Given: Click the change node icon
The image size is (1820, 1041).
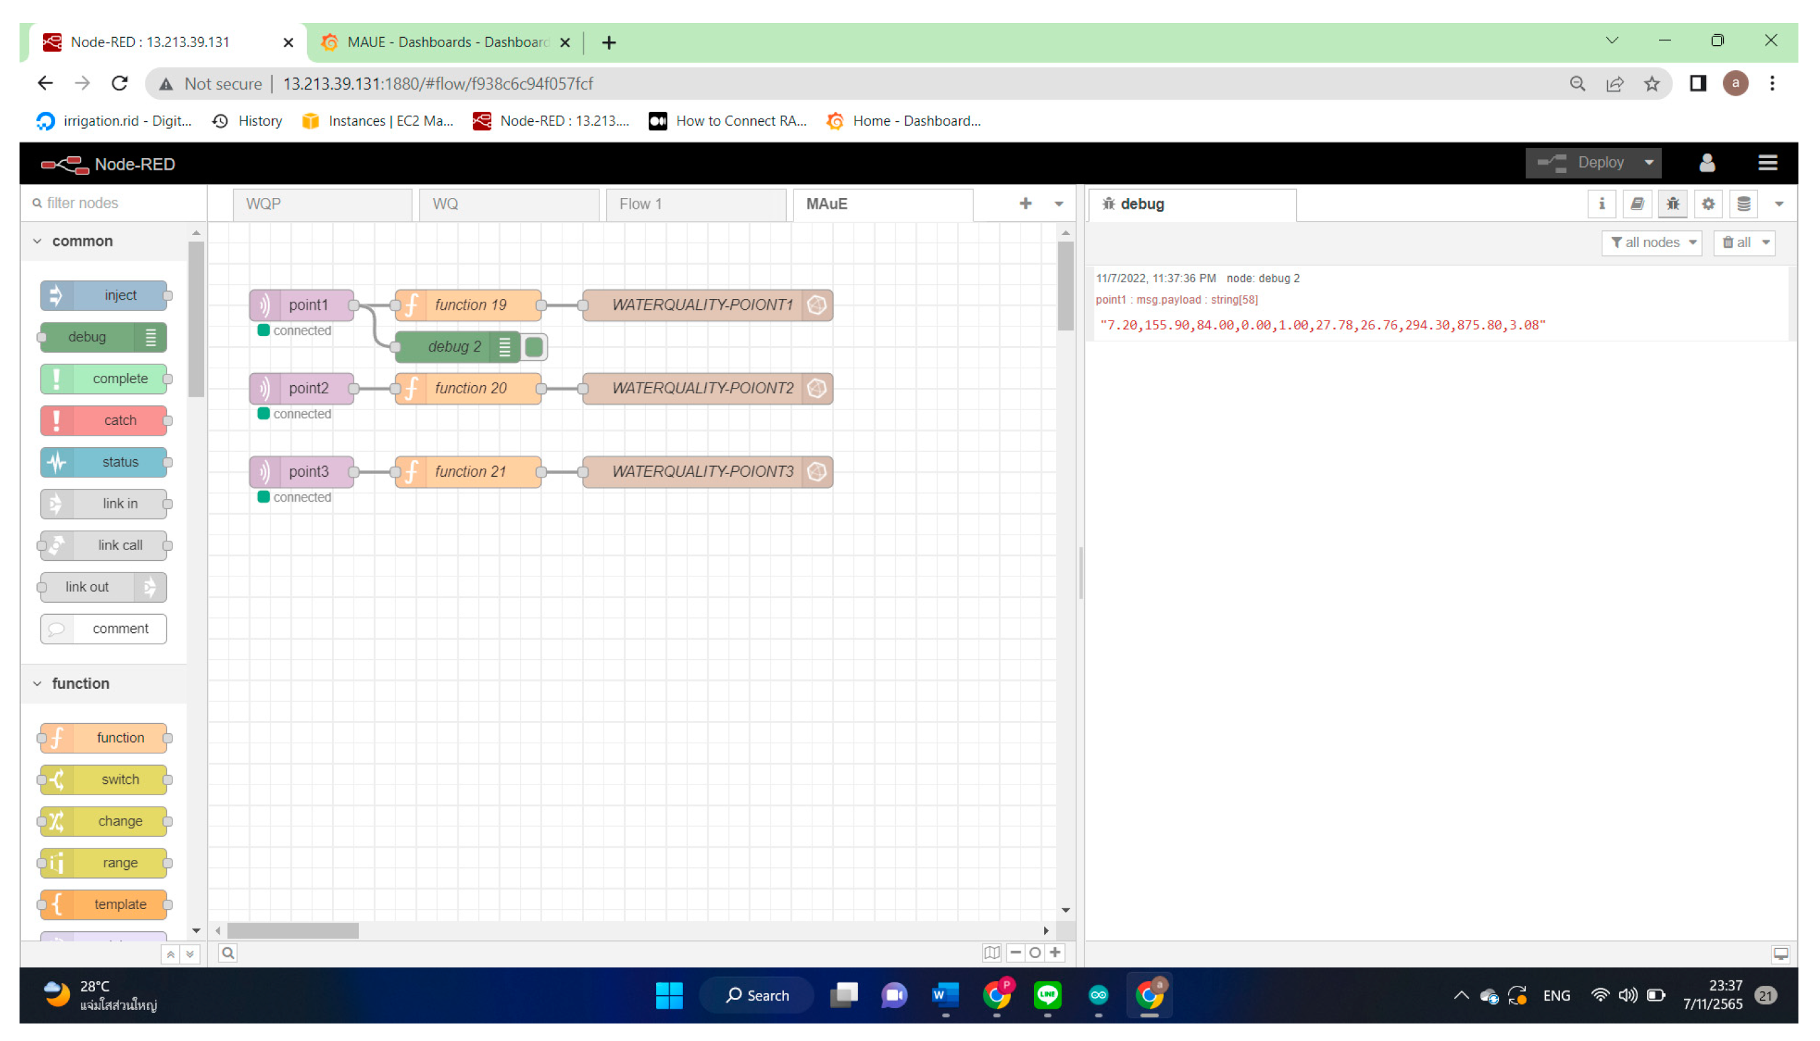Looking at the screenshot, I should pos(60,819).
